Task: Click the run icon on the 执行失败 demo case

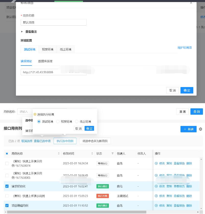Action: (x=156, y=196)
